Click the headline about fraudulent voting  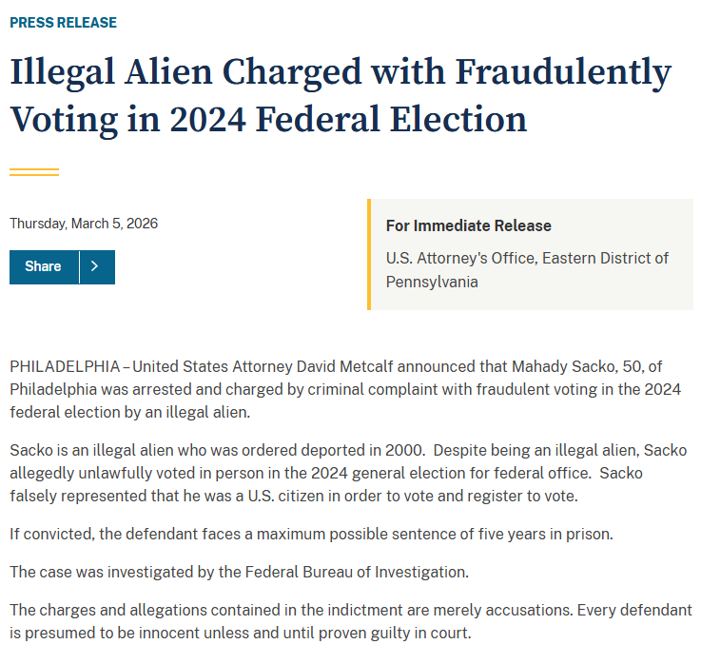[341, 97]
